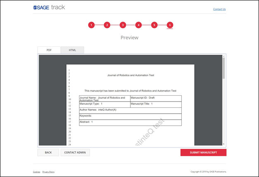The height and width of the screenshot is (177, 259).
Task: Click the preview scrollbar thumb
Action: 223,68
